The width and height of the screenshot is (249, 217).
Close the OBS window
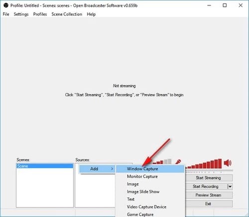[241, 5]
